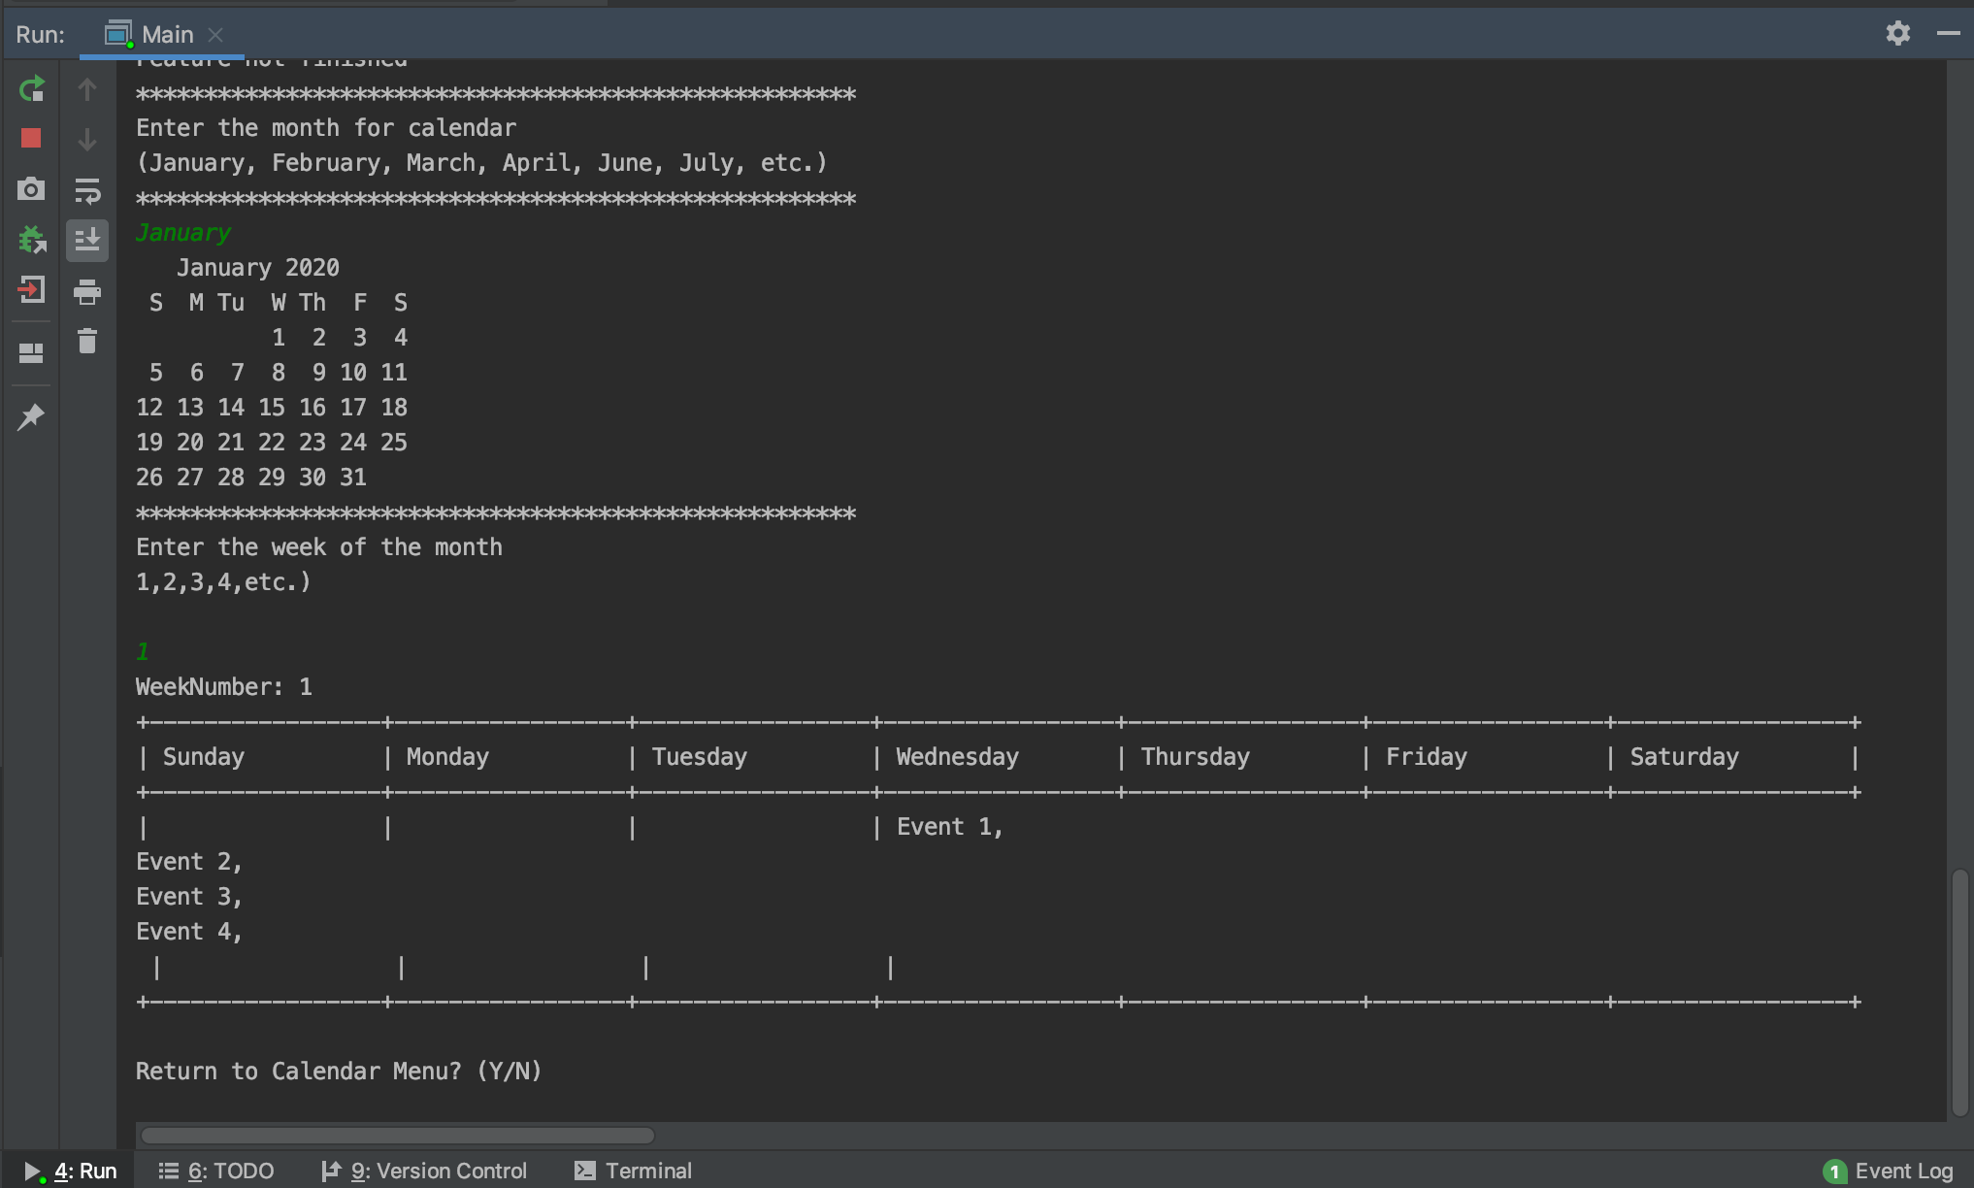This screenshot has width=1974, height=1188.
Task: Close the Main run tab
Action: click(x=215, y=35)
